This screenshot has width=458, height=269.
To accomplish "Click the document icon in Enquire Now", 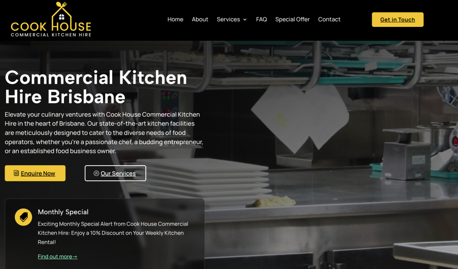I will pos(17,173).
